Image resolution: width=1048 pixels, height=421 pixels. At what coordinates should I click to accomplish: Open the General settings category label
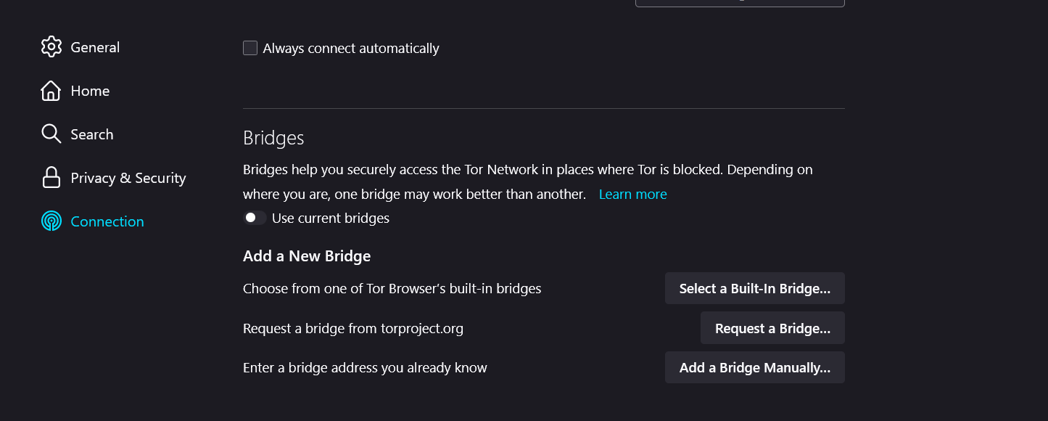95,47
